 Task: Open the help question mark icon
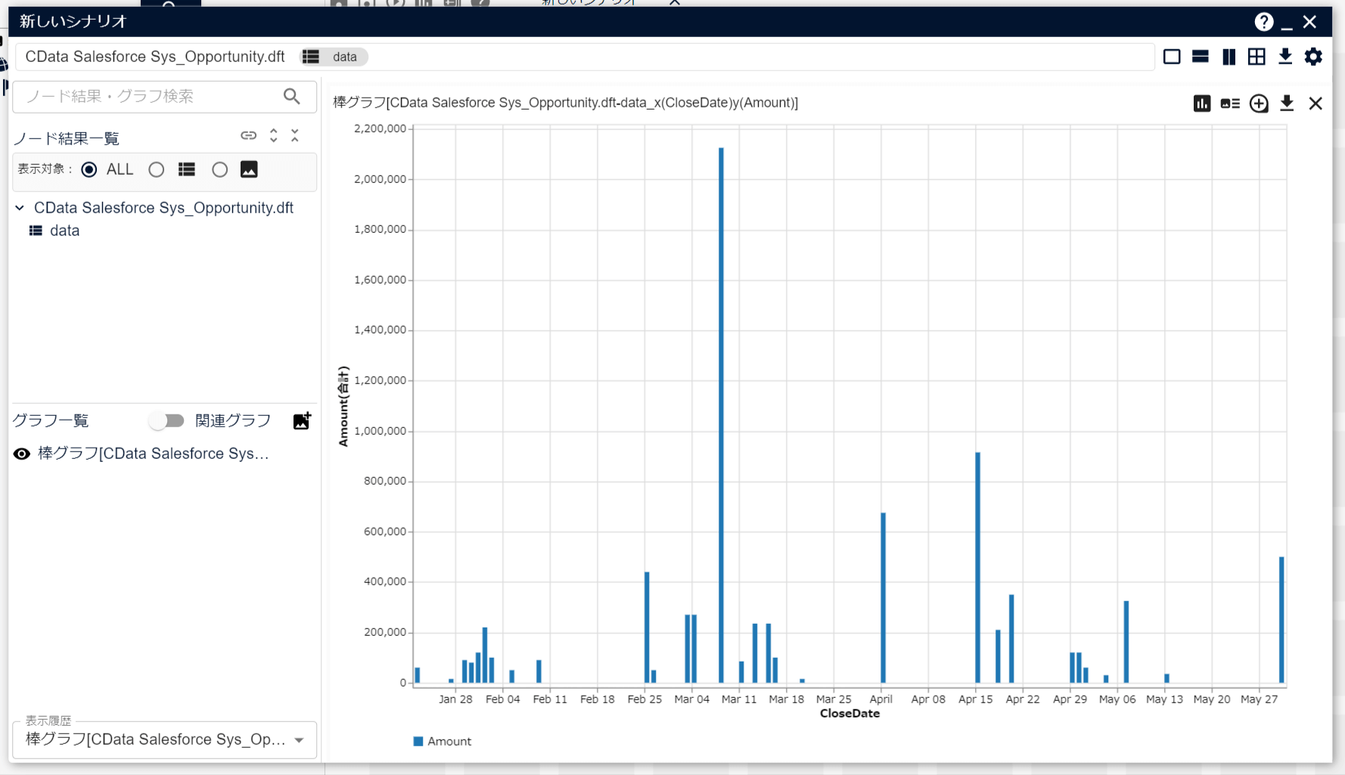1263,22
